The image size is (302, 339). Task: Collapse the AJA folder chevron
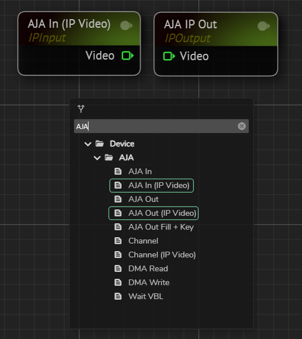[x=97, y=158]
